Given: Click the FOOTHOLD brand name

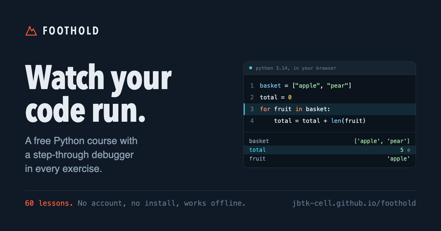Looking at the screenshot, I should [71, 31].
